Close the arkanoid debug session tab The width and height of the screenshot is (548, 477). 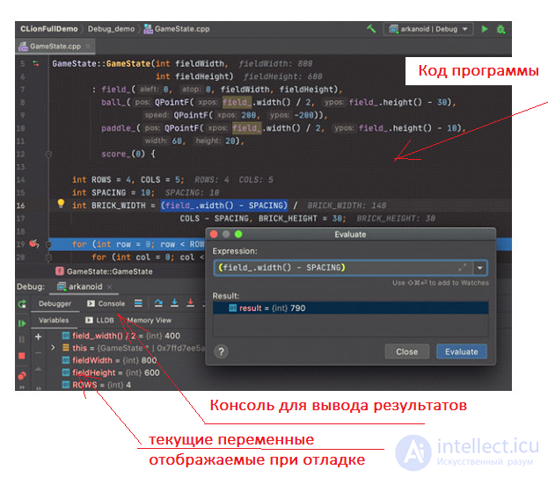[109, 287]
